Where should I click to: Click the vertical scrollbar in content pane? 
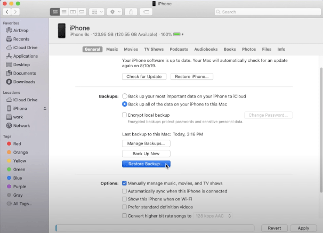pos(321,130)
